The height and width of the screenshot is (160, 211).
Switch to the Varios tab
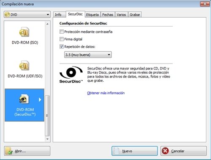pos(121,15)
